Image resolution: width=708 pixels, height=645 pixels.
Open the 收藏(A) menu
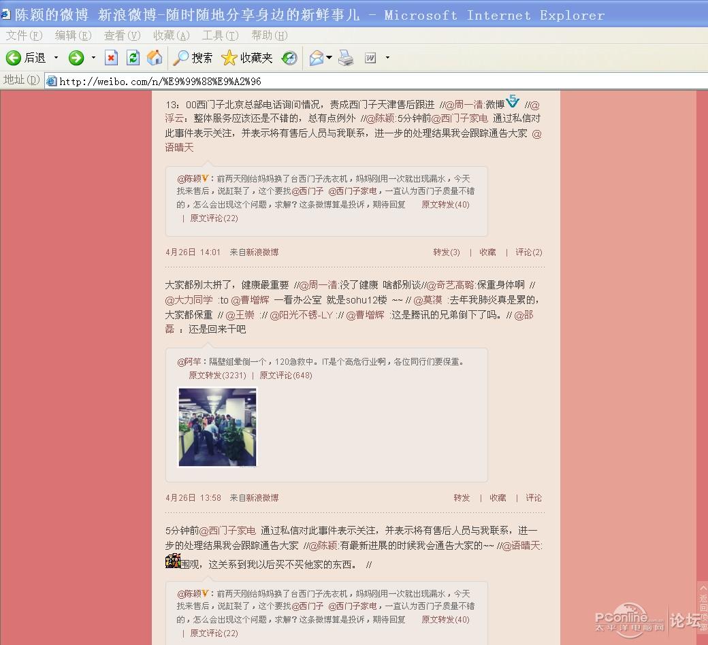[171, 35]
